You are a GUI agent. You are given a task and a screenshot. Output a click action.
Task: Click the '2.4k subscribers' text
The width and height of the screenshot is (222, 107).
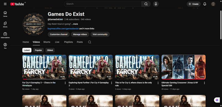coord(72,19)
